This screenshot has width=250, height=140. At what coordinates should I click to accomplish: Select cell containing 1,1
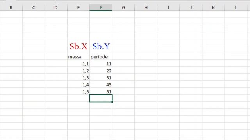[x=79, y=64]
